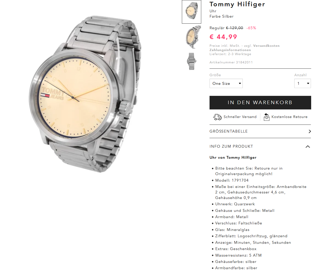Click the fast shipping truck icon
Viewport: 326px width, 280px height.
(x=217, y=117)
